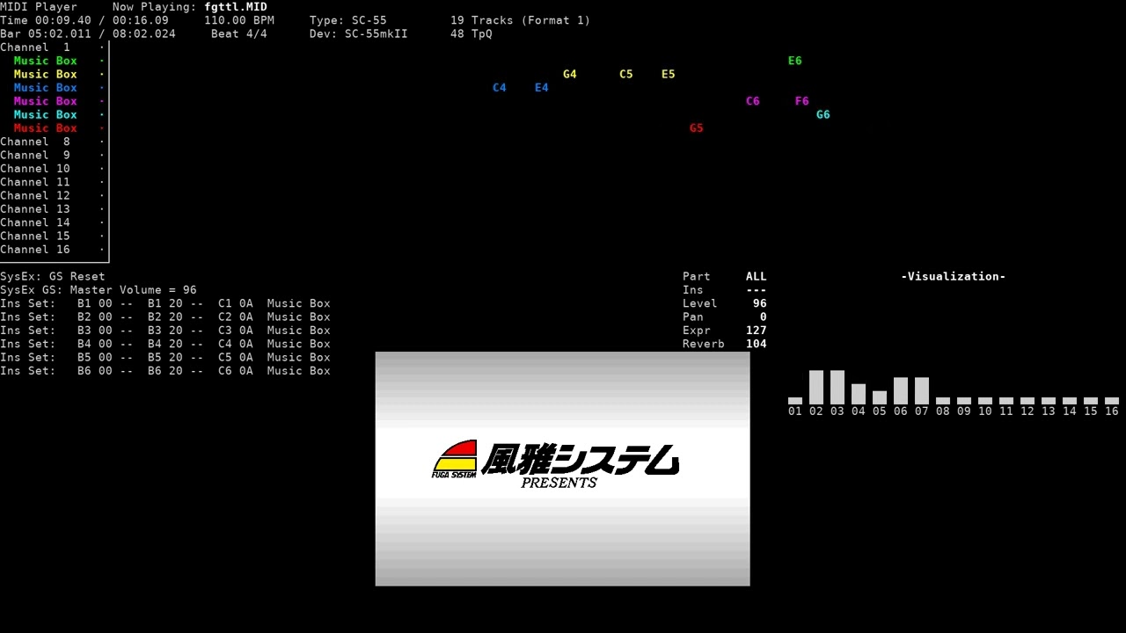Click the magenta C6 note marker
The image size is (1126, 633).
[753, 101]
